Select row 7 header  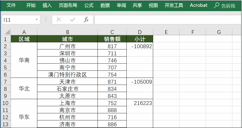tap(5, 82)
